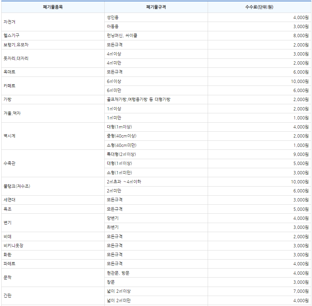Select the 비데 item cell
Viewport: 312px width, 306px height.
pos(53,237)
